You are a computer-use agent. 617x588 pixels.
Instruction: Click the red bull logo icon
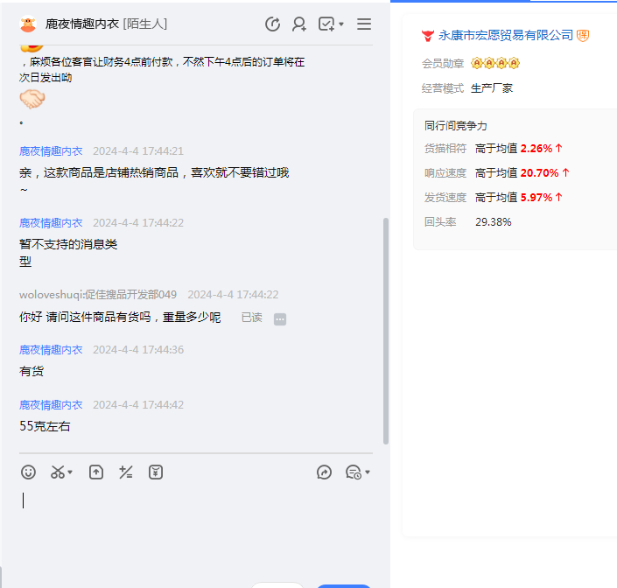pyautogui.click(x=428, y=36)
